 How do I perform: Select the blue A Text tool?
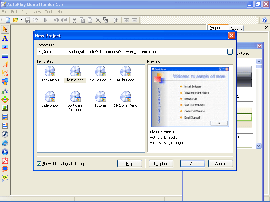(x=5, y=38)
